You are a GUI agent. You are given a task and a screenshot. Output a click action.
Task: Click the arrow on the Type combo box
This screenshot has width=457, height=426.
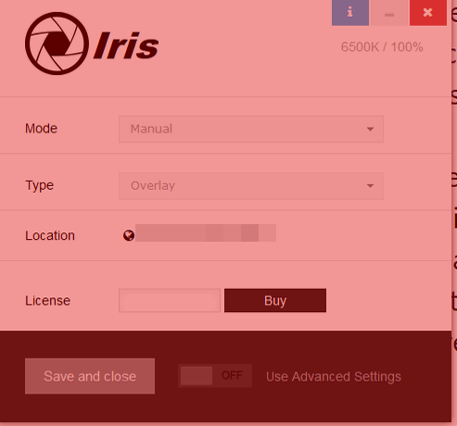370,186
